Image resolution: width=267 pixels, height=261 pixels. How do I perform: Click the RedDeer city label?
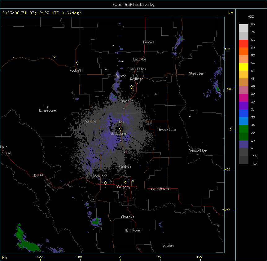[136, 79]
